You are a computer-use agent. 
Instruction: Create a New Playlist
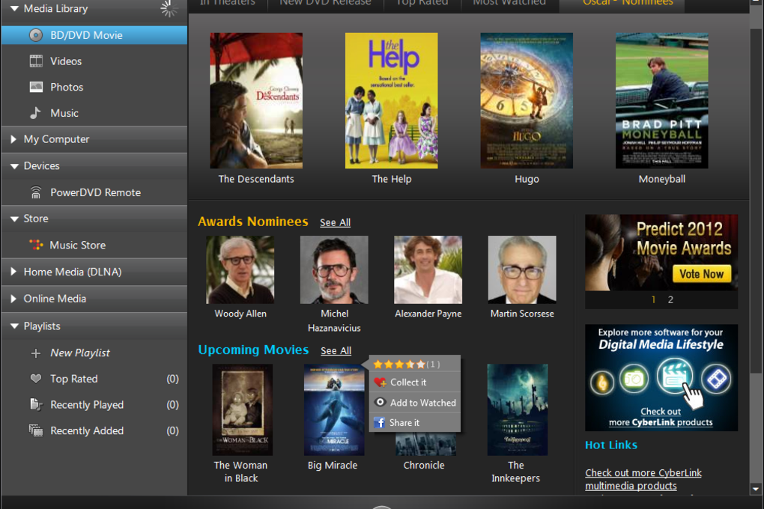coord(94,353)
